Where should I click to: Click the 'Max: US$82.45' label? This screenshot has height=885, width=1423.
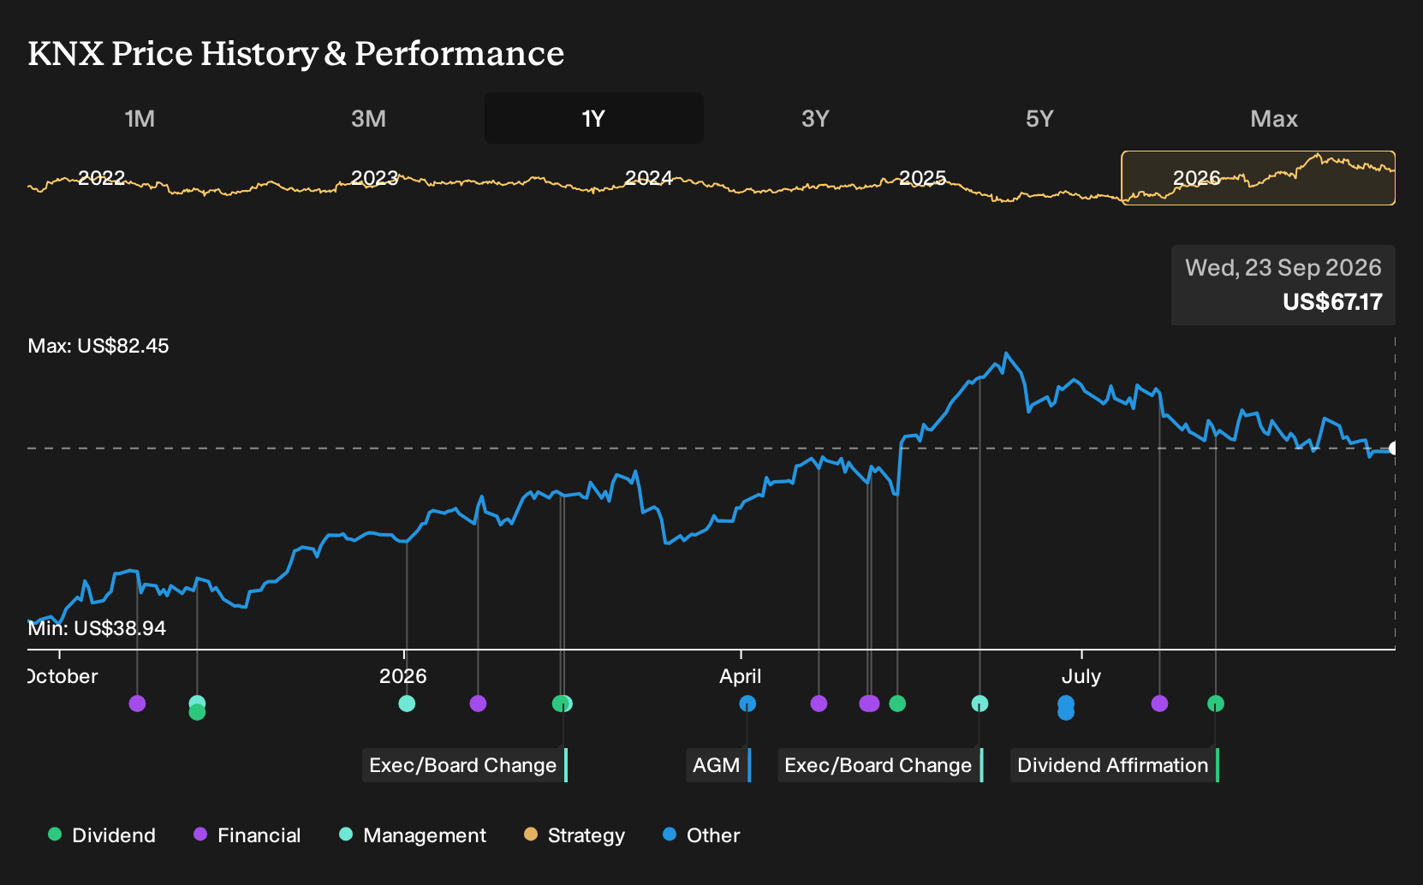(98, 346)
